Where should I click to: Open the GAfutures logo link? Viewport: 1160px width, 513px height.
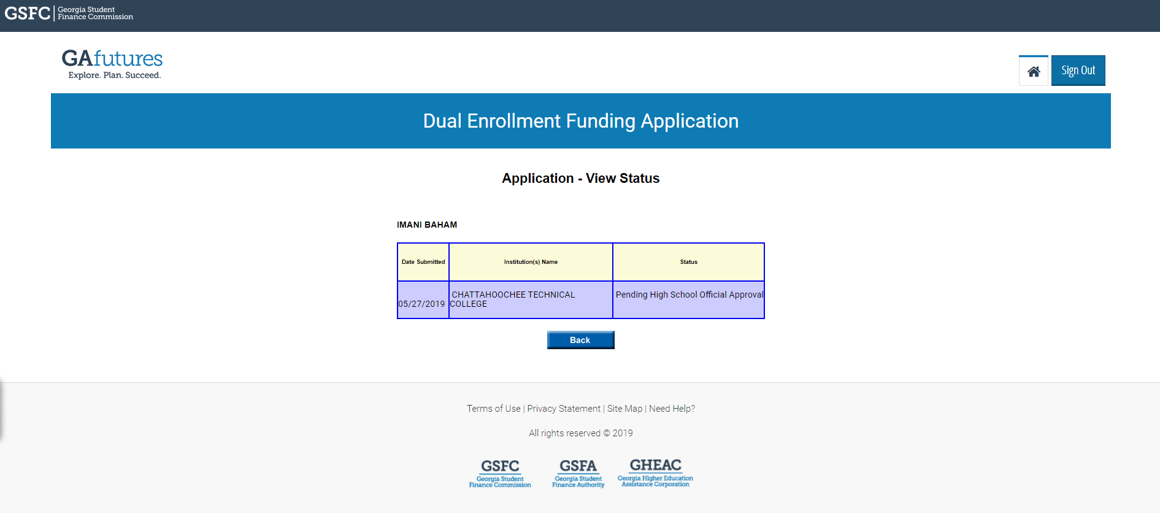pyautogui.click(x=112, y=64)
